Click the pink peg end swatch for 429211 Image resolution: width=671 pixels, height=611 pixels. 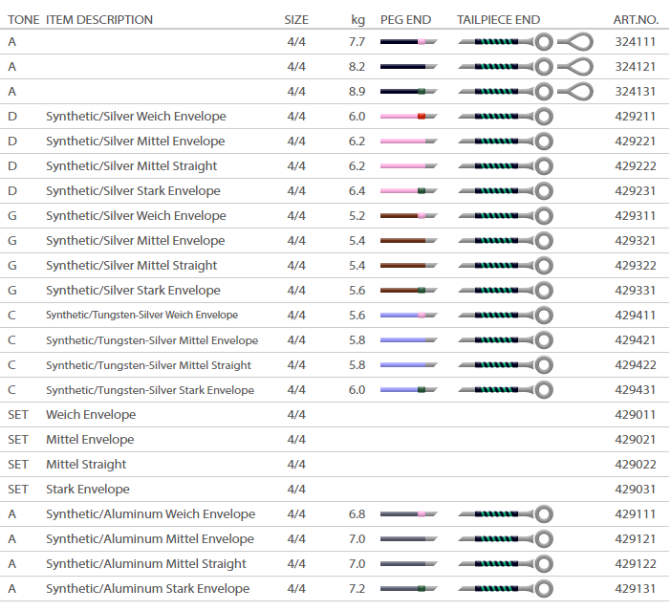click(408, 117)
